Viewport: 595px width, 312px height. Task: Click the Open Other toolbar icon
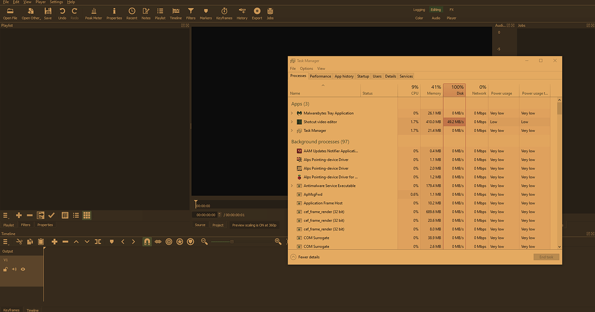[x=31, y=12]
